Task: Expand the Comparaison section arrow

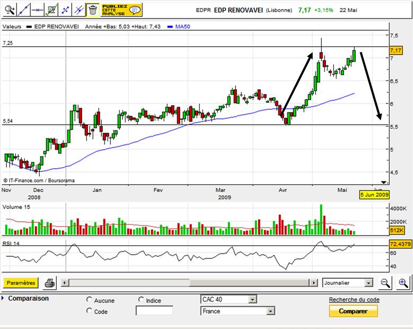Action: [x=3, y=298]
